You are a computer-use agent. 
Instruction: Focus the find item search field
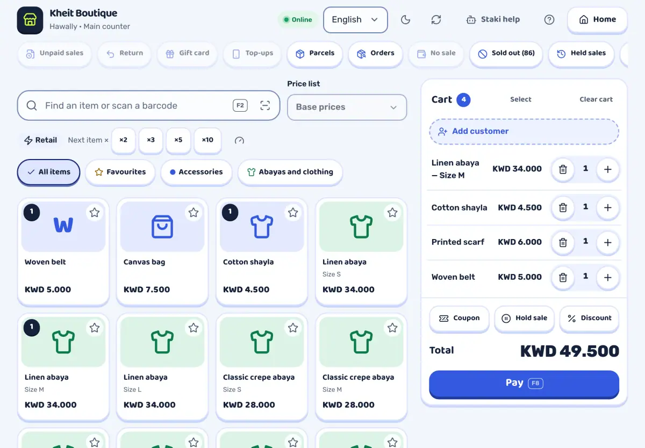[x=149, y=105]
